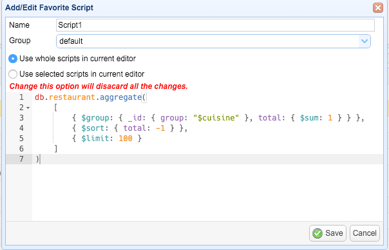Click '_id' key on line 3
Image resolution: width=389 pixels, height=250 pixels.
(135, 118)
